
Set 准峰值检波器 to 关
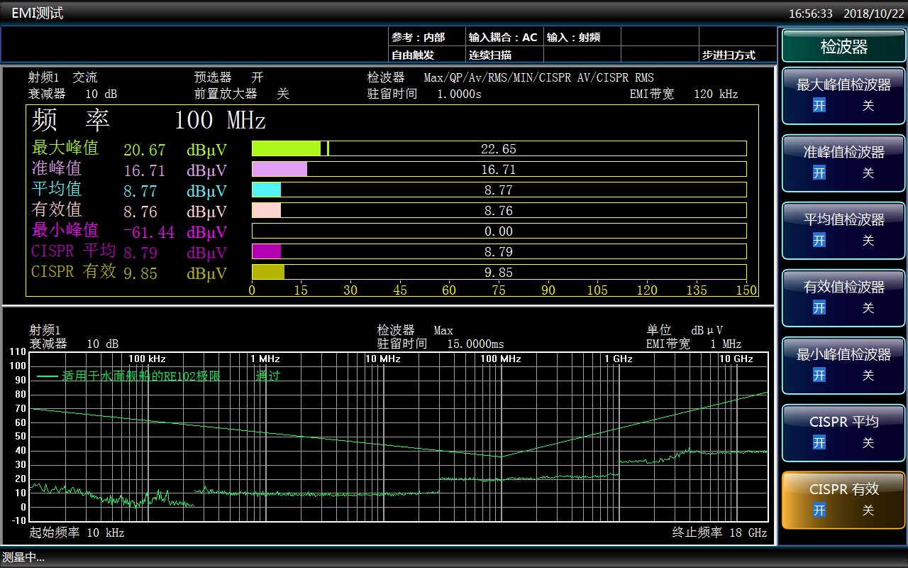coord(868,173)
